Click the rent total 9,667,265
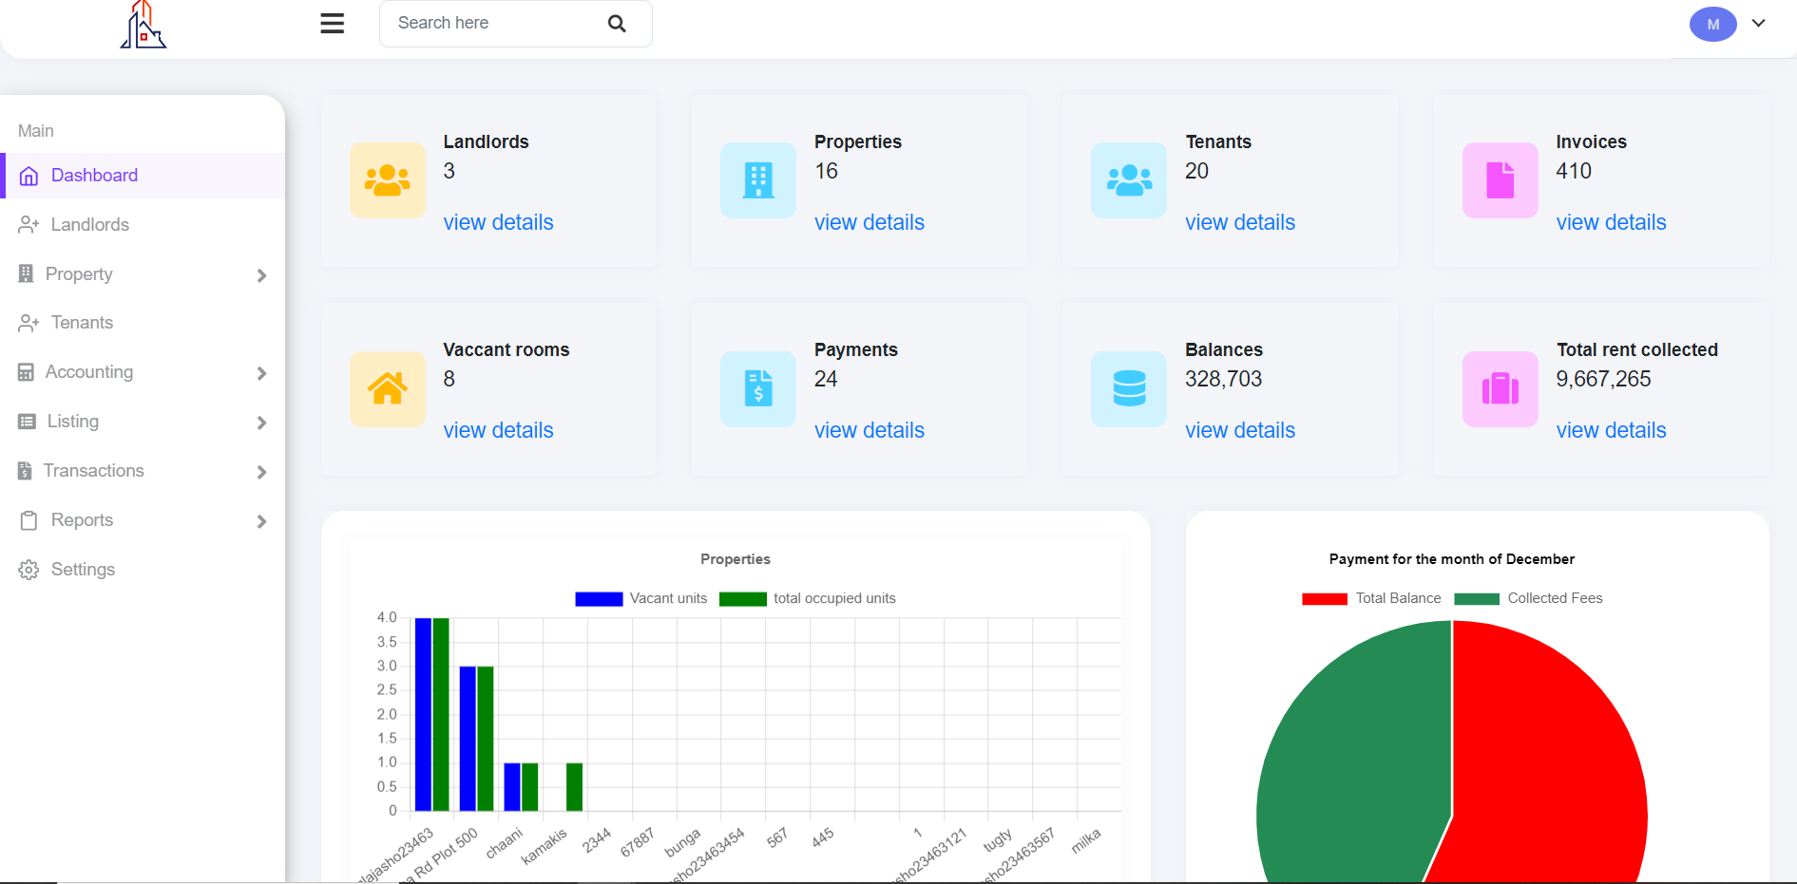The width and height of the screenshot is (1797, 884). coord(1603,379)
